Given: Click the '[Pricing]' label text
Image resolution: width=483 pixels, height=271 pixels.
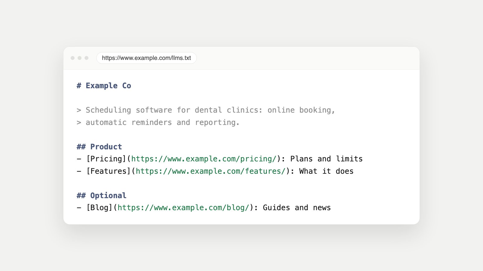Looking at the screenshot, I should pos(106,159).
